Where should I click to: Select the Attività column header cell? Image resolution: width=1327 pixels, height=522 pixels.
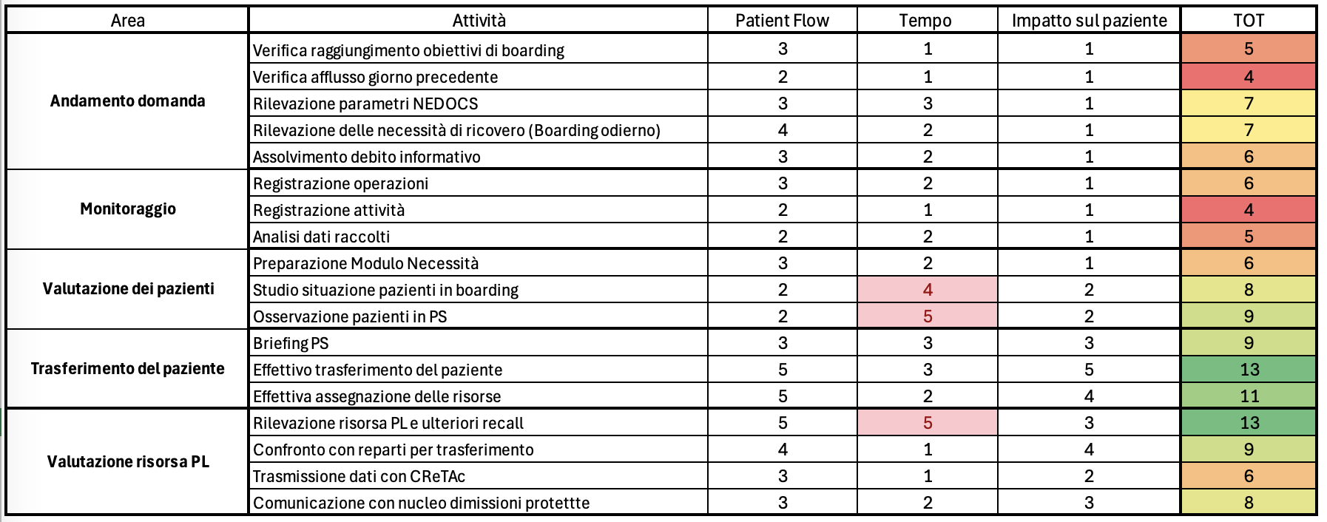click(479, 21)
